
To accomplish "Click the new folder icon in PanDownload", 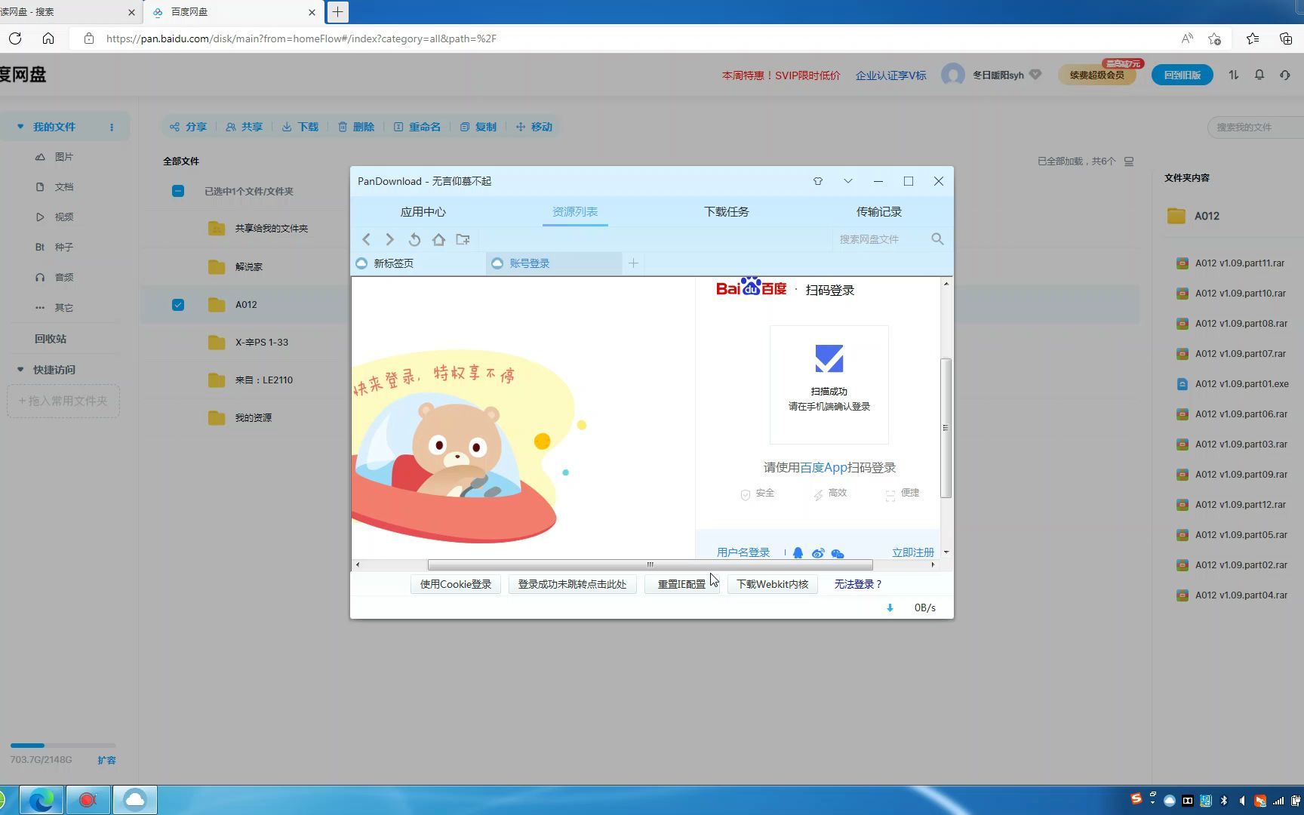I will [x=463, y=239].
